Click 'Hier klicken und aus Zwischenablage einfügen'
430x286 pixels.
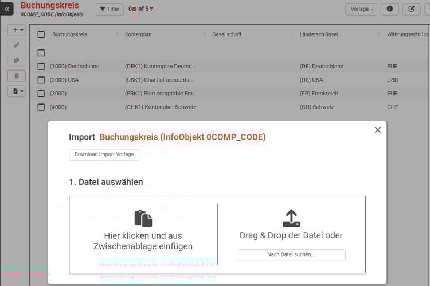click(x=143, y=241)
